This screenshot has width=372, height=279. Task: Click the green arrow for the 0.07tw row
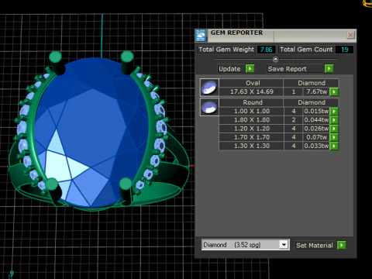click(334, 137)
